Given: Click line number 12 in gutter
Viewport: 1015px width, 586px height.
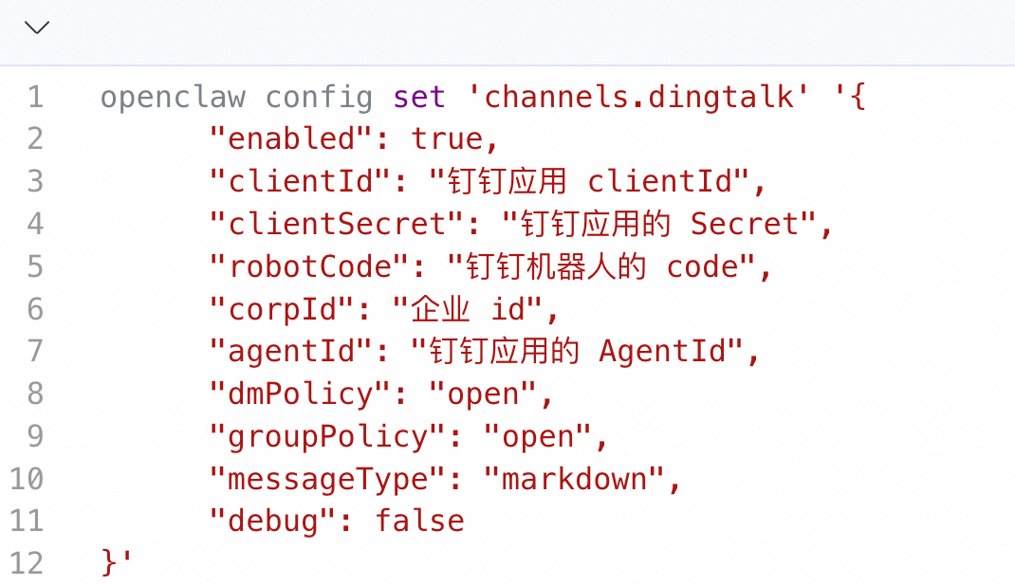Looking at the screenshot, I should tap(27, 563).
